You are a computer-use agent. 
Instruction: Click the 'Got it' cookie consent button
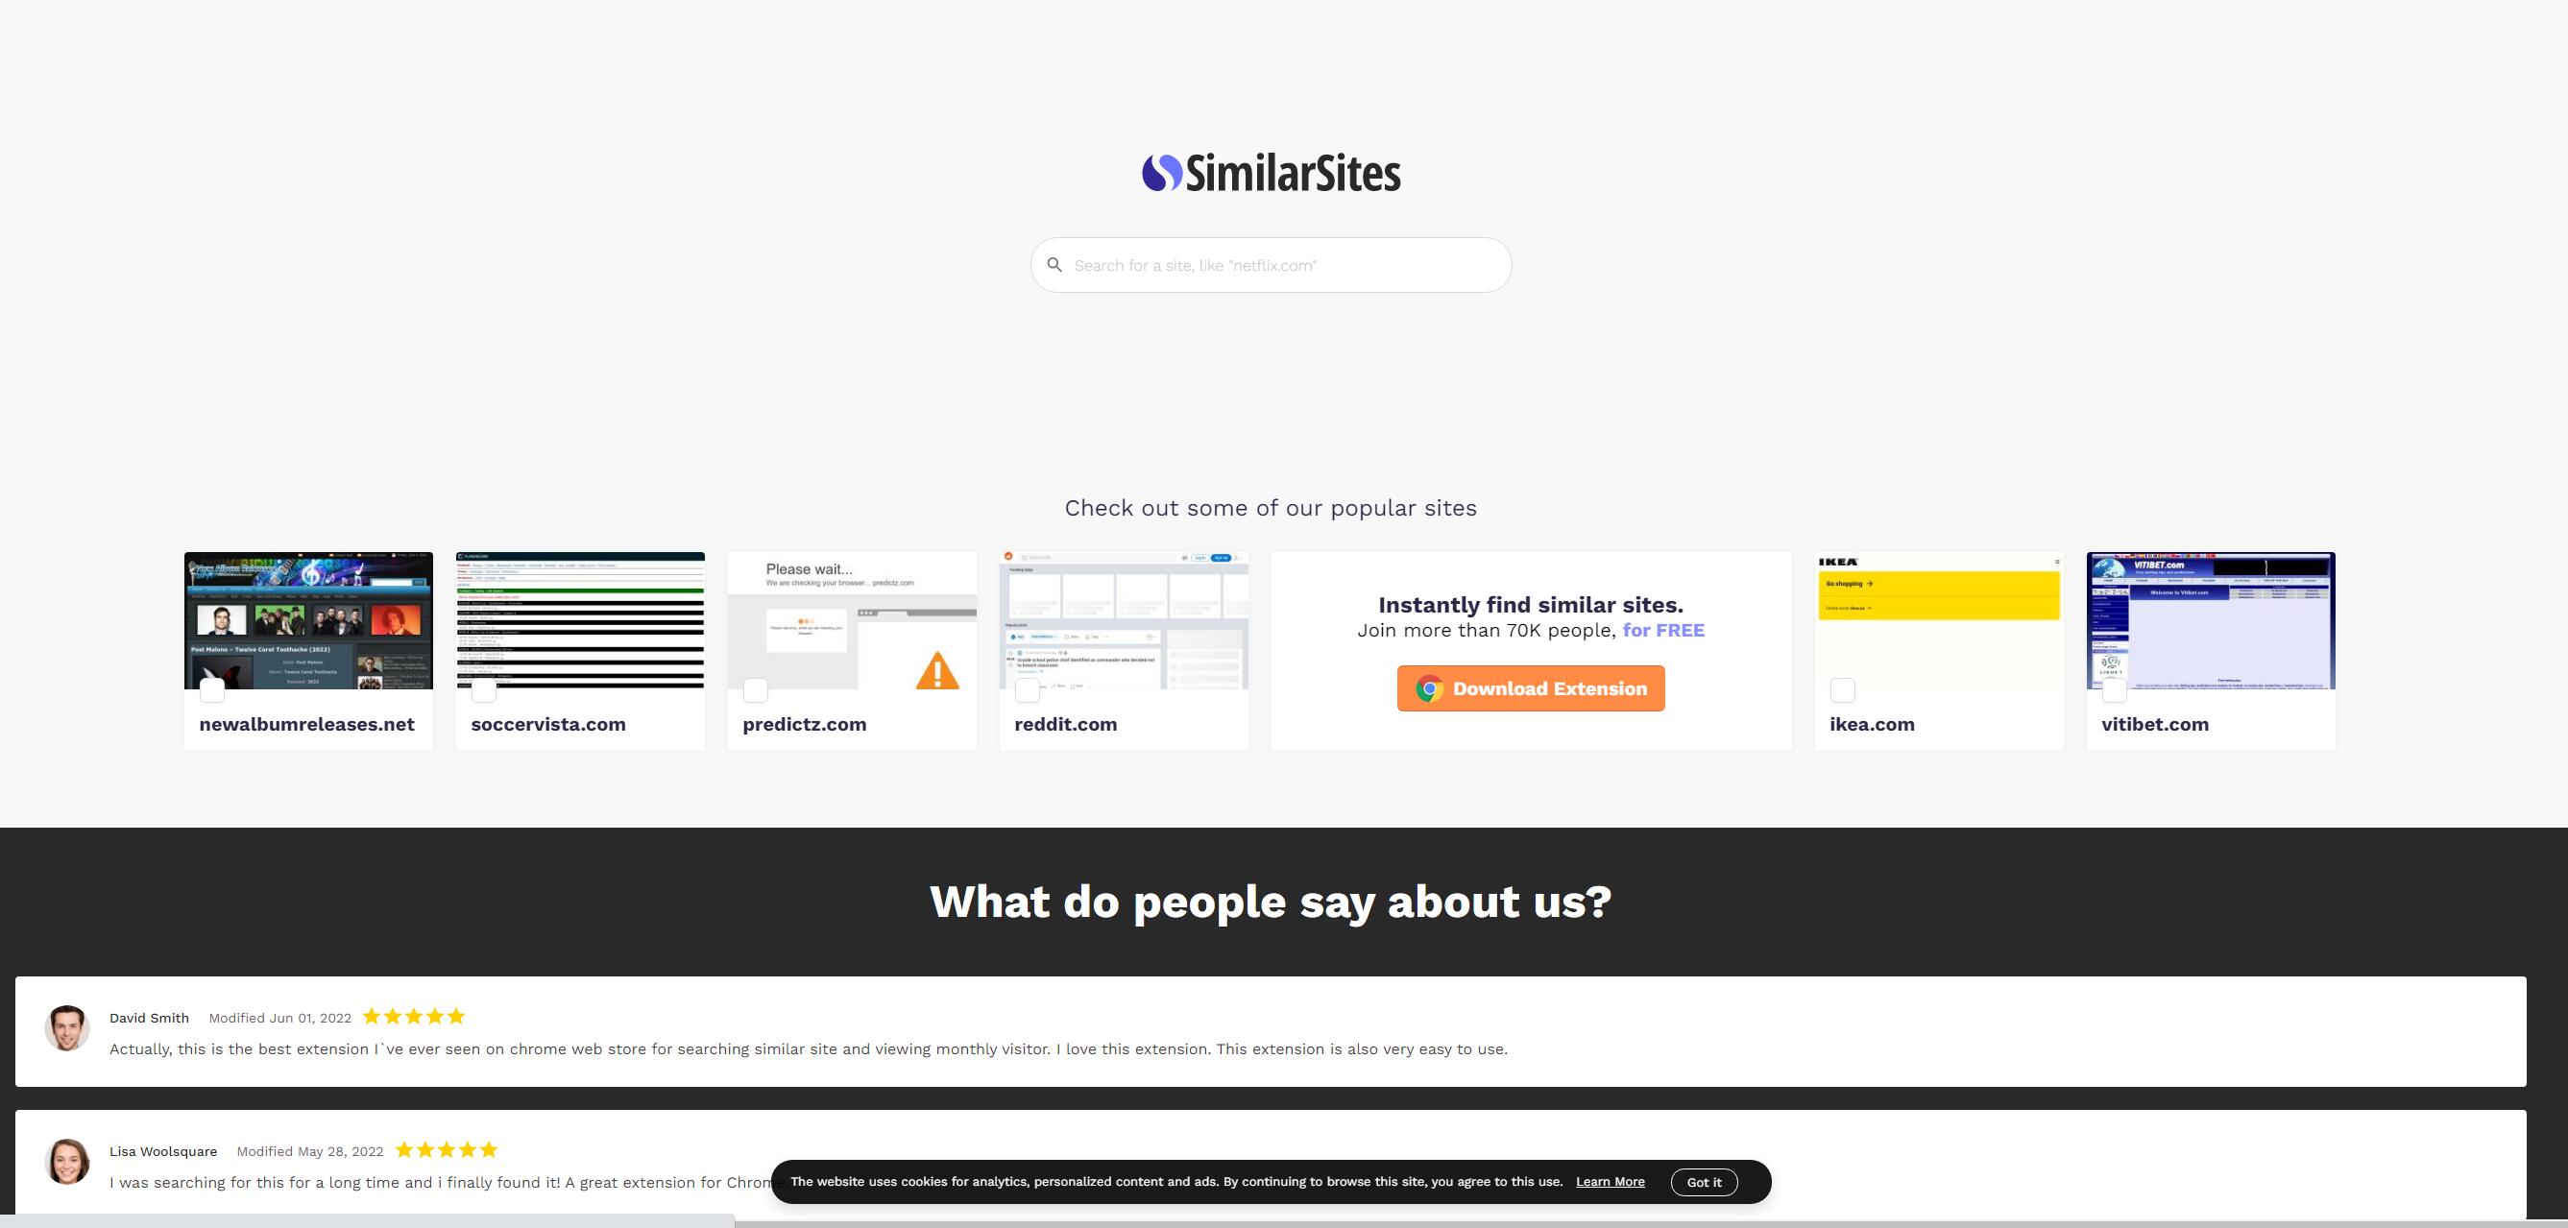click(x=1705, y=1181)
